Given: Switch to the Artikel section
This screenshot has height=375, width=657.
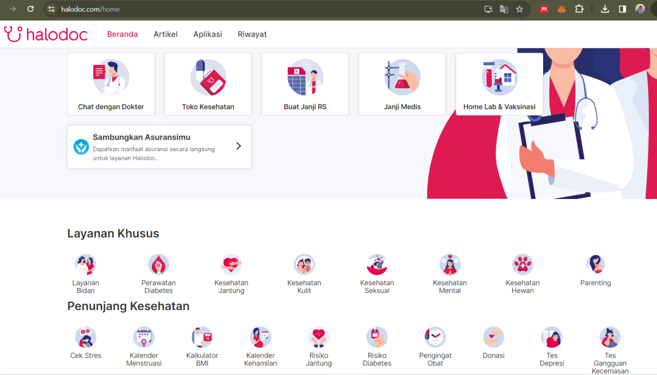Looking at the screenshot, I should pyautogui.click(x=166, y=34).
